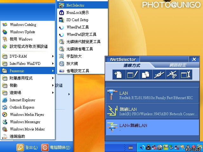Click the InterVideo WinDVD folder icon

(5, 64)
